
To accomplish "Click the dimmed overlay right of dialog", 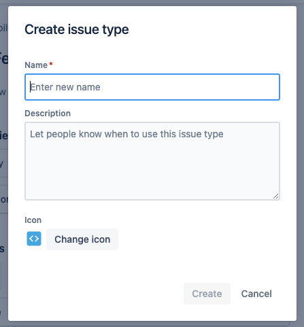I will (x=301, y=163).
